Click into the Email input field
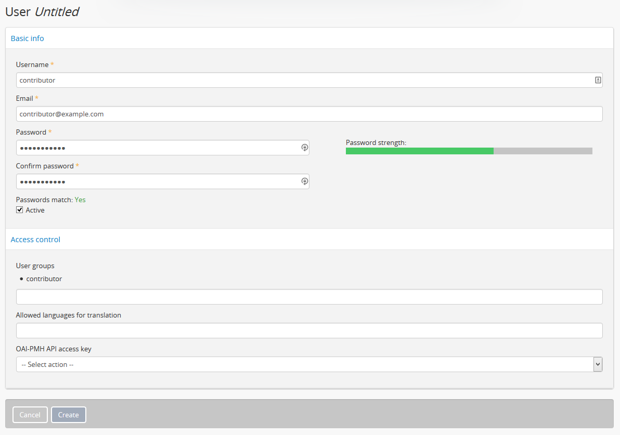This screenshot has height=435, width=620. 309,114
